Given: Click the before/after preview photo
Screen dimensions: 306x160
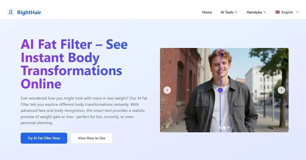Looking at the screenshot, I should (x=224, y=90).
